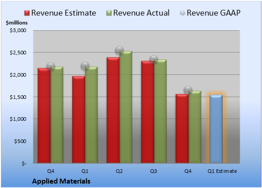Click the 'Applied Materials' chart title
Image resolution: width=262 pixels, height=188 pixels.
[61, 181]
